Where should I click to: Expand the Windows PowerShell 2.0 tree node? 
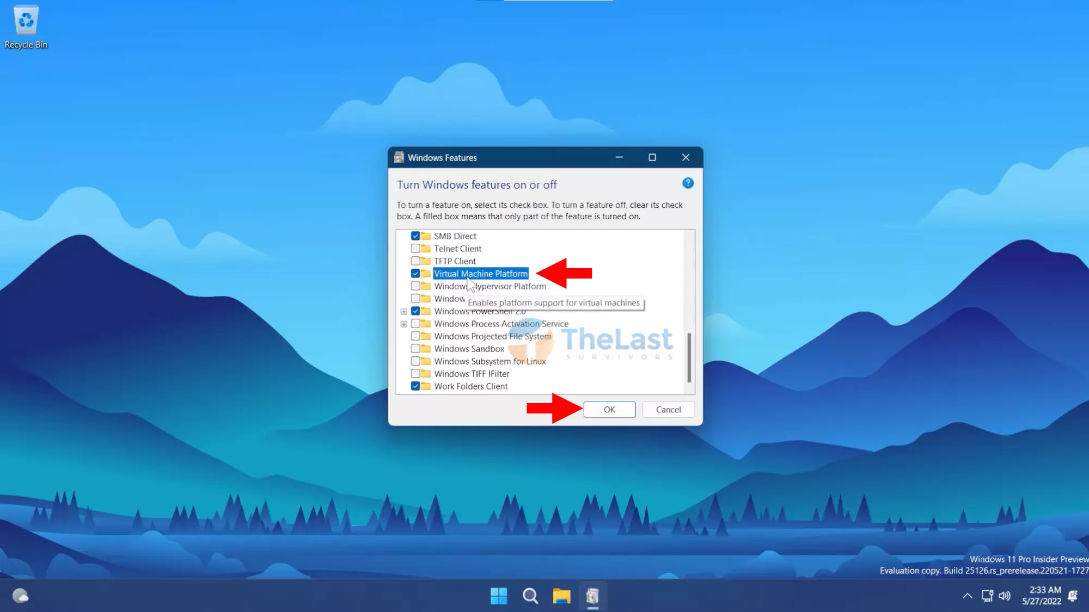click(403, 312)
